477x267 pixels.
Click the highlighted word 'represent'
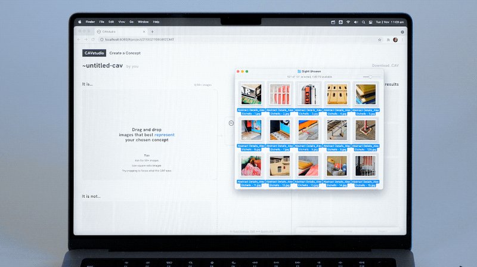[x=165, y=135]
